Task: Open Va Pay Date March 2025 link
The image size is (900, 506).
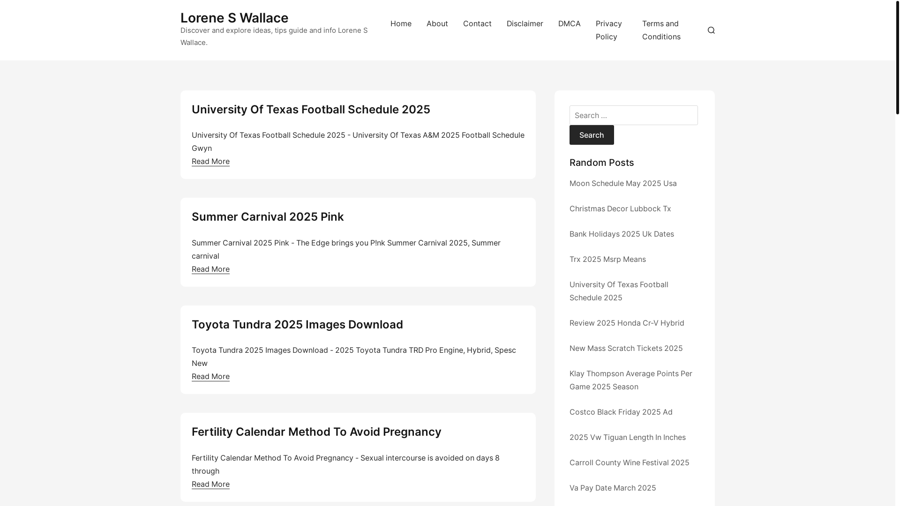Action: pyautogui.click(x=613, y=488)
